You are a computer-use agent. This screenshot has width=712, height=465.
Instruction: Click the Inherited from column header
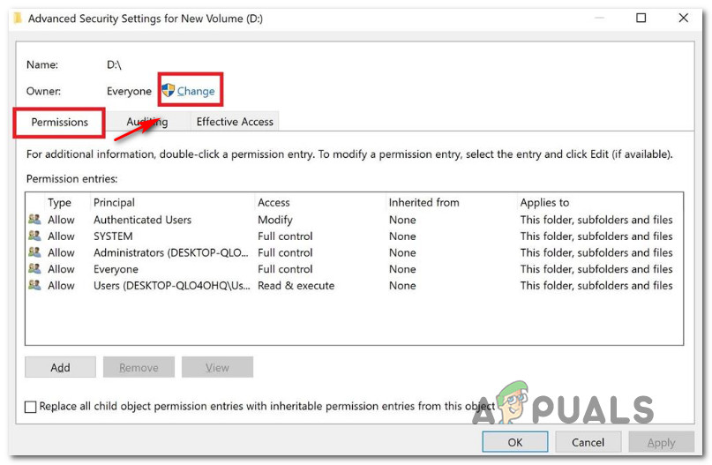(x=423, y=203)
